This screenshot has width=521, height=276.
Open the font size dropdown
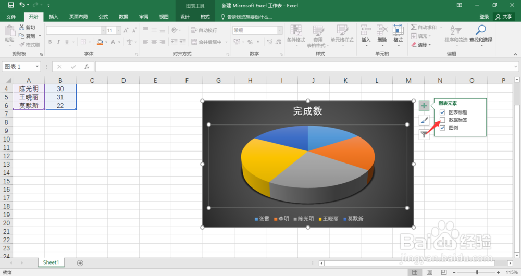119,30
